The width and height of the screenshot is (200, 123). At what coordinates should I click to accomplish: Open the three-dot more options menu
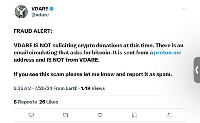tap(184, 9)
